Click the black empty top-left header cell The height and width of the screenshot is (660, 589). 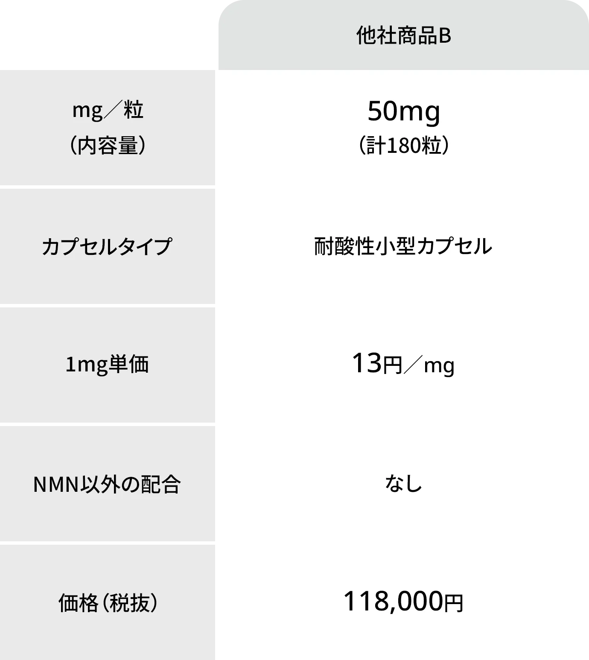point(108,34)
